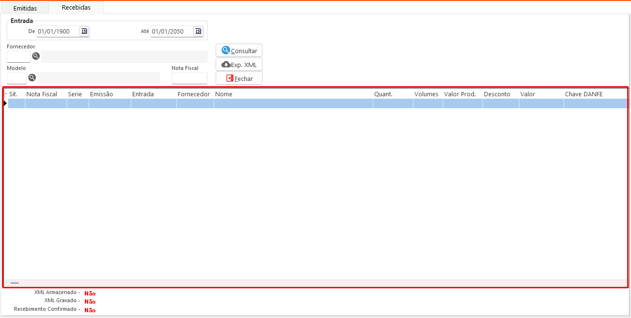This screenshot has height=318, width=631.
Task: Focus the Fornecedor code input field
Action: pos(18,57)
